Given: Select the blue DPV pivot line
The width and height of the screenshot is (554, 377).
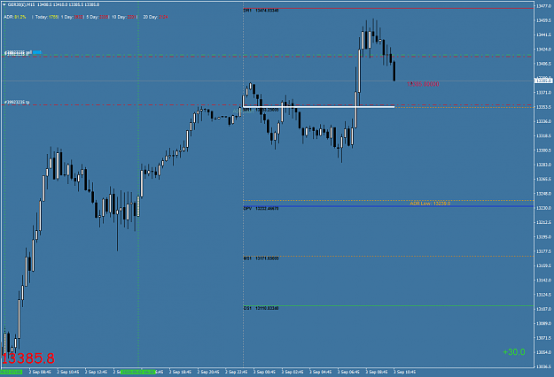Looking at the screenshot, I should pos(388,206).
